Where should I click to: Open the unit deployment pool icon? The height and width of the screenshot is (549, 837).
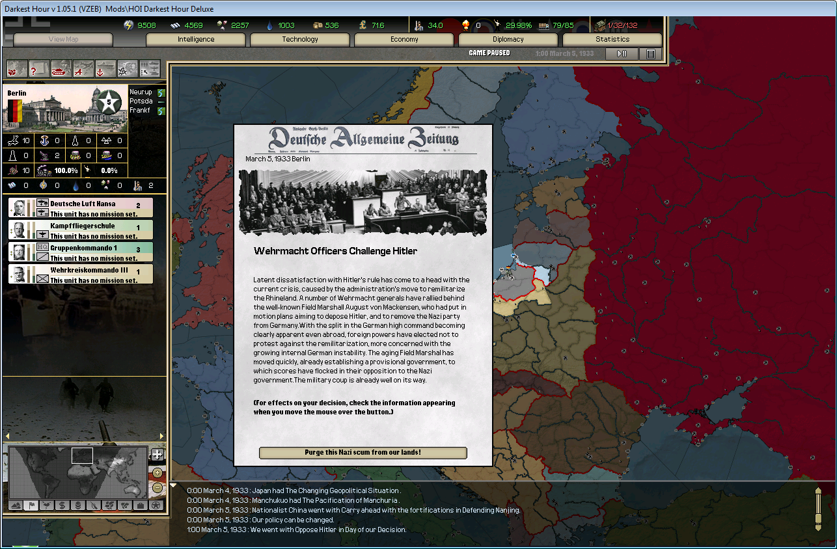click(150, 68)
